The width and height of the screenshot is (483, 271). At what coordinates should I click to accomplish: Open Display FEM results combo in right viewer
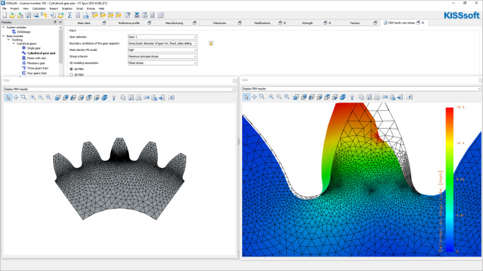click(362, 89)
